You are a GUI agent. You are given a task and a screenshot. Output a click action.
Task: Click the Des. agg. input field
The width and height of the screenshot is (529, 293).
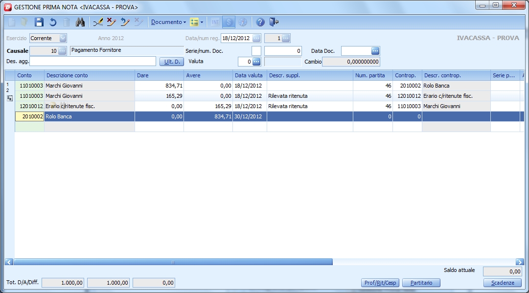[93, 61]
